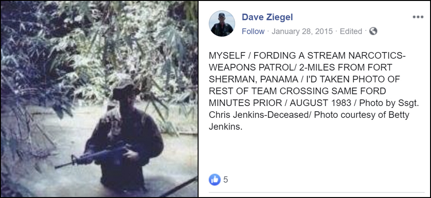Click the globe Public audience icon

click(373, 31)
